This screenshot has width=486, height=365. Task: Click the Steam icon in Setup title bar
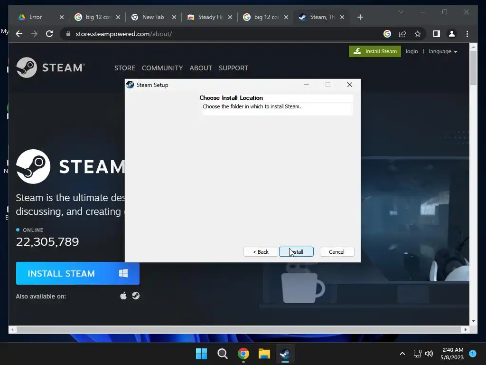130,85
